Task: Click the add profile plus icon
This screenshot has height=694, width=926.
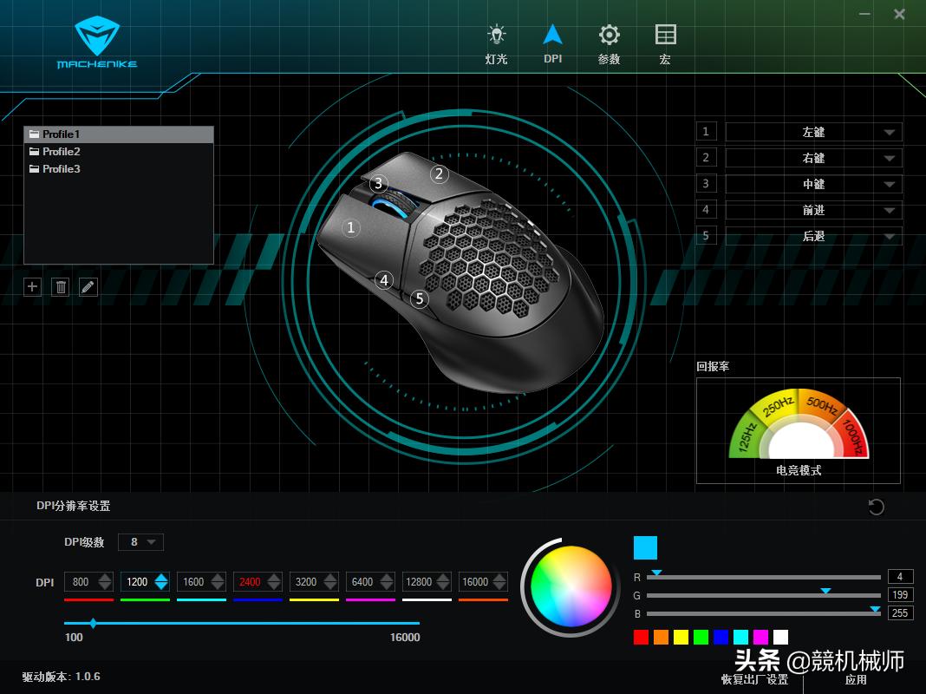Action: click(32, 287)
